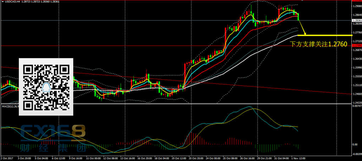Click the 1.27760 price scale value
The image size is (362, 161).
(357, 33)
